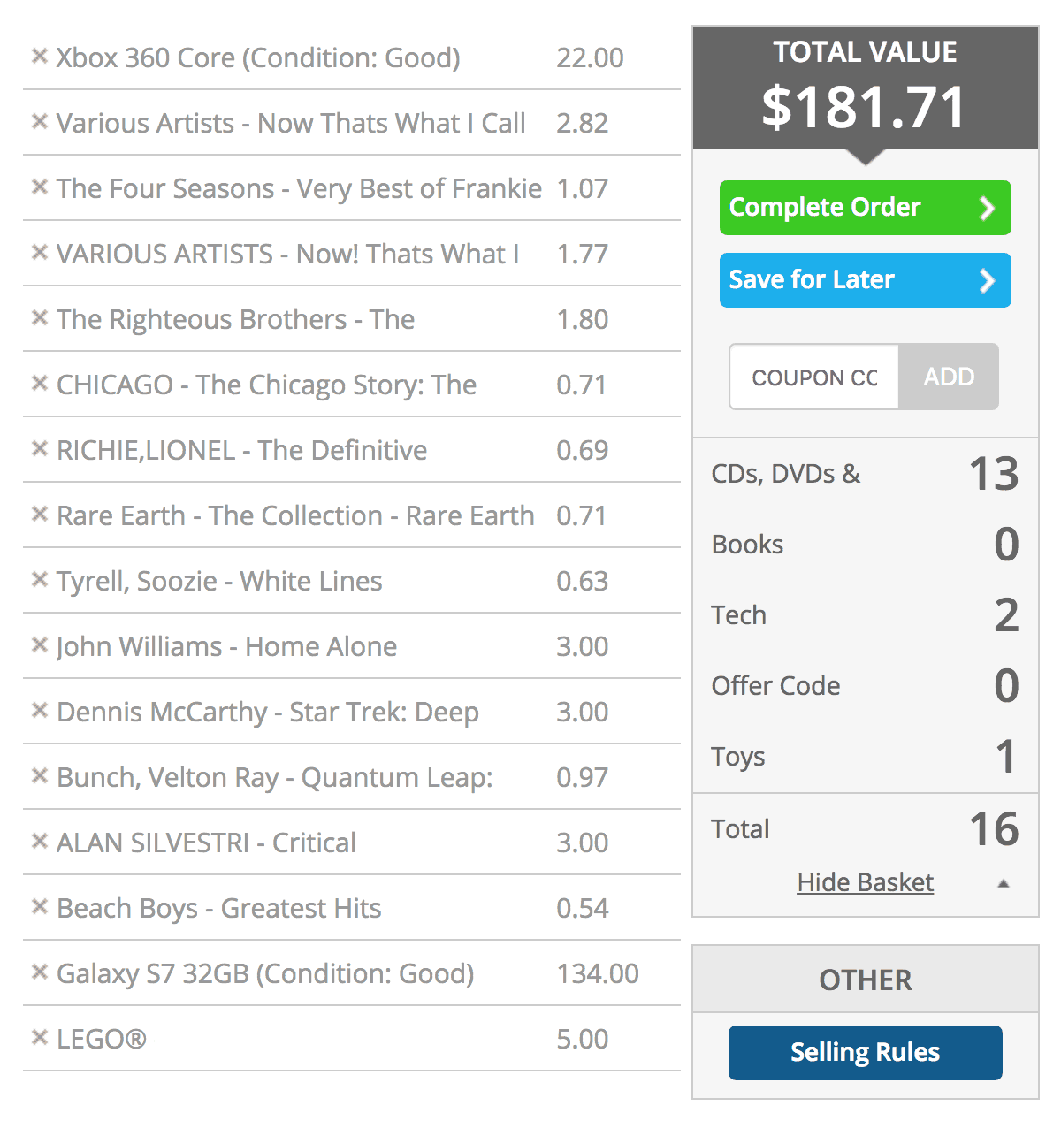The width and height of the screenshot is (1061, 1121).
Task: Save basket with Save for Later
Action: [x=865, y=280]
